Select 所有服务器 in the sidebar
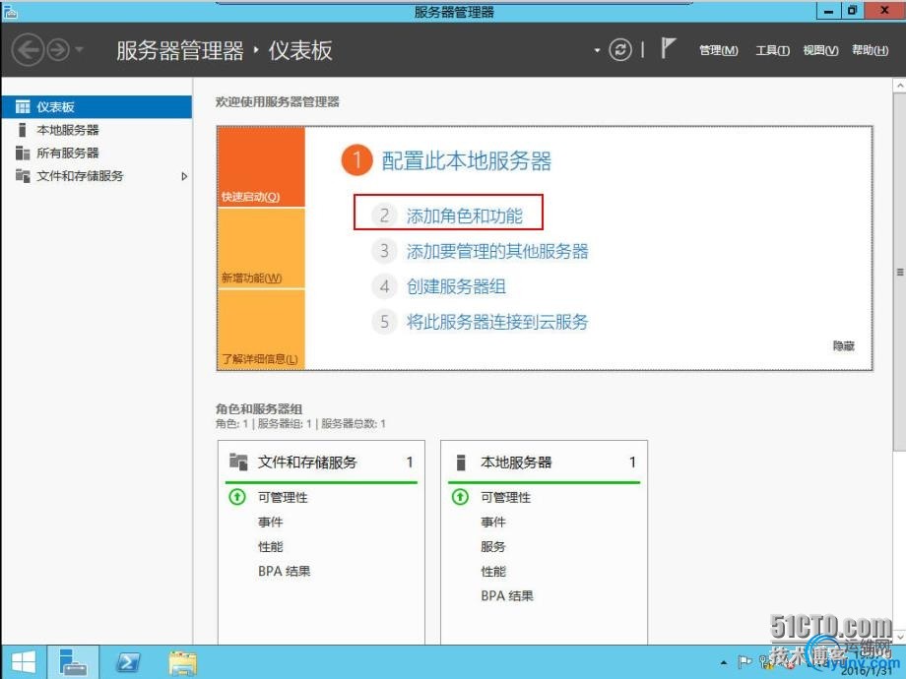This screenshot has width=906, height=679. (97, 153)
